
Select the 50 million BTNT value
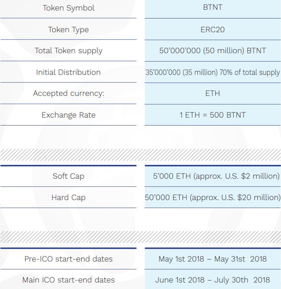tap(213, 51)
